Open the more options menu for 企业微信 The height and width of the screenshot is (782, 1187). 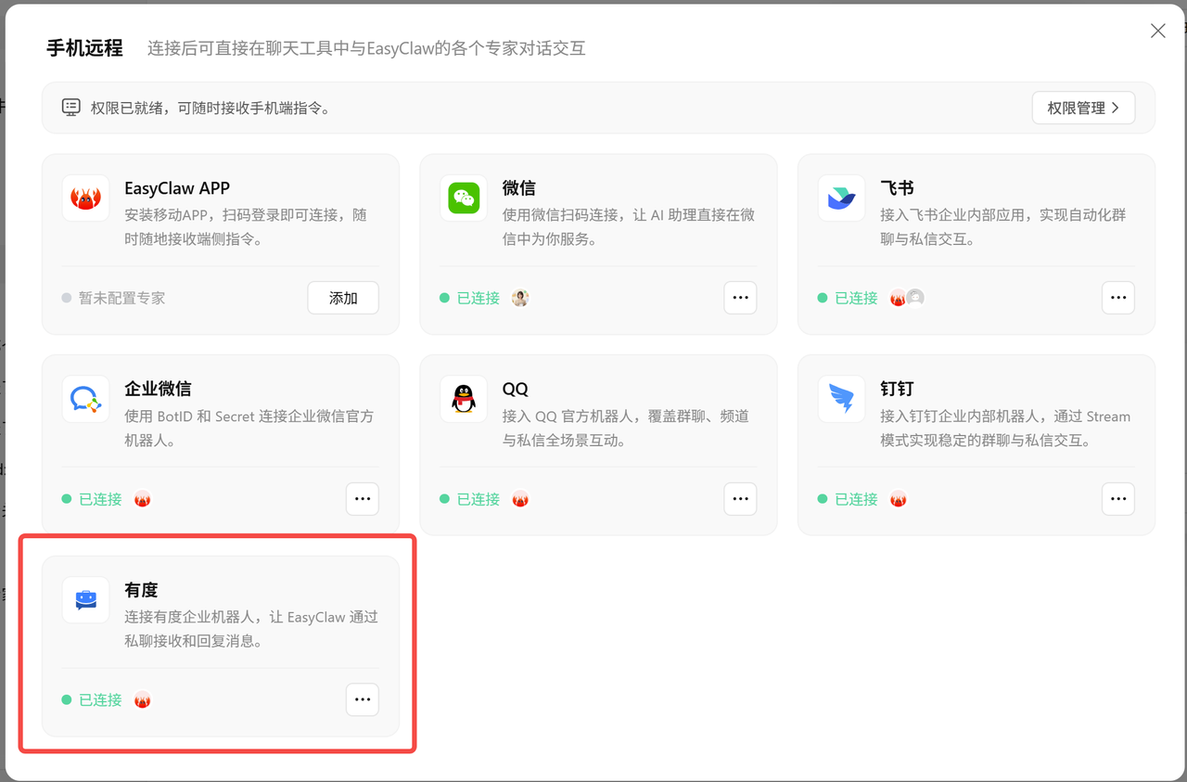point(363,499)
